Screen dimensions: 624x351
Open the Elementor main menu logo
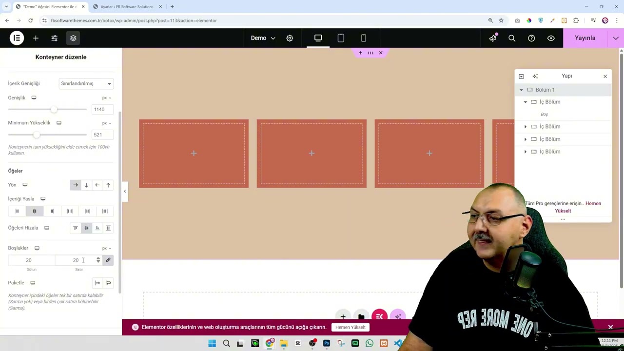[17, 38]
